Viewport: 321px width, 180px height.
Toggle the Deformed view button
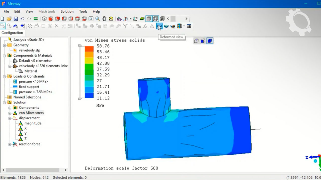pos(159,26)
